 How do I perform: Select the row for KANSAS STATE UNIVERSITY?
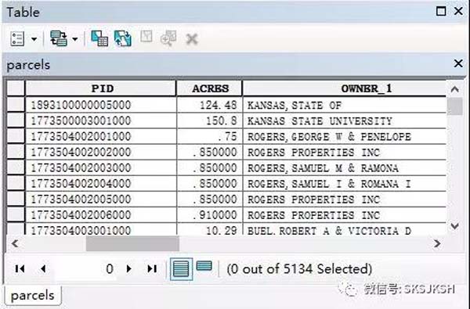pos(16,120)
